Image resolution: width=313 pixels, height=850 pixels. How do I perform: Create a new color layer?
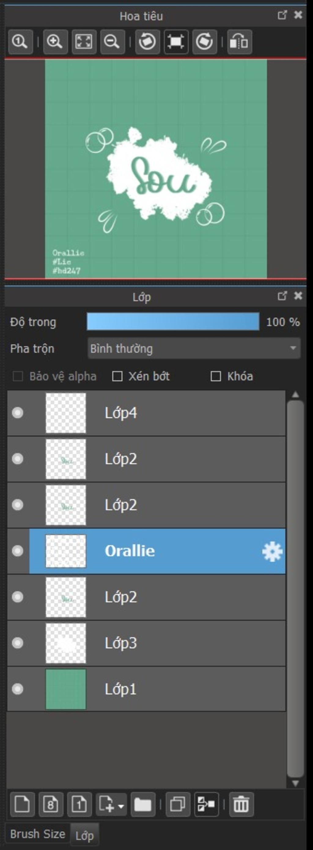(x=22, y=804)
